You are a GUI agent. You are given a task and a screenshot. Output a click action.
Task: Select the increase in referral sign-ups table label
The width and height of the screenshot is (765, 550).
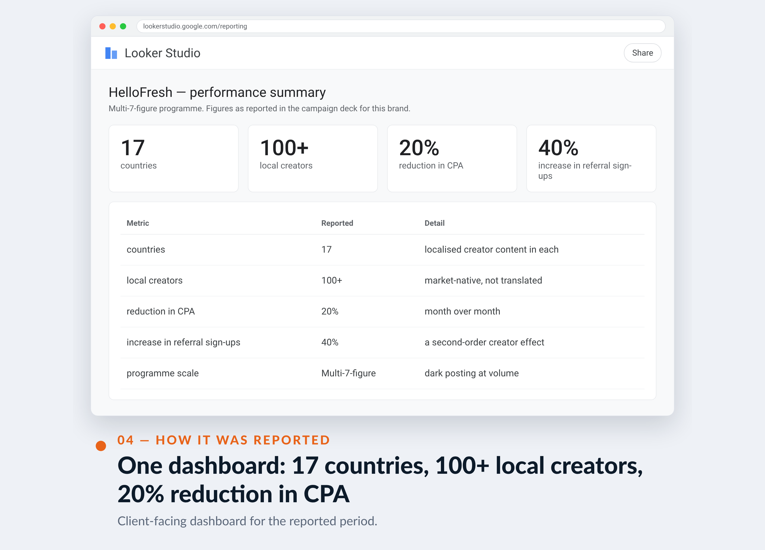(184, 342)
